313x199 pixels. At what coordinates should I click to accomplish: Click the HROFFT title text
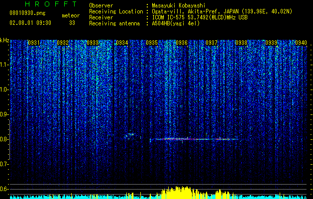point(51,4)
